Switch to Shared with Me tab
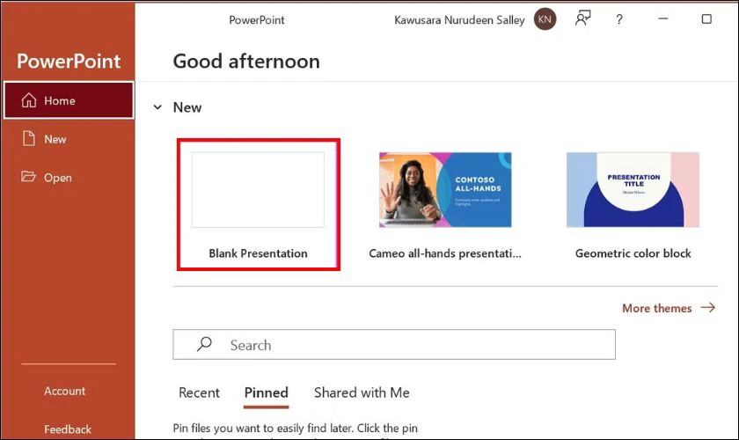This screenshot has width=739, height=440. pos(362,392)
